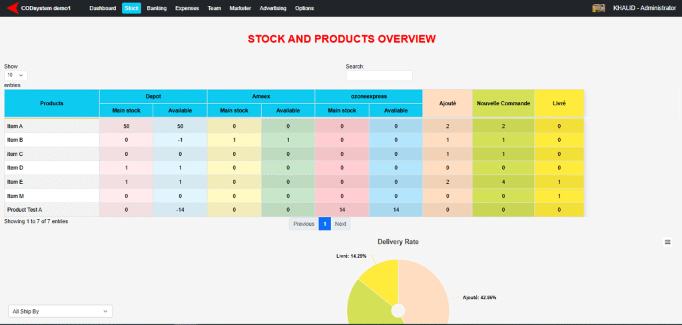682x325 pixels.
Task: Go to the Banking menu
Action: point(157,8)
